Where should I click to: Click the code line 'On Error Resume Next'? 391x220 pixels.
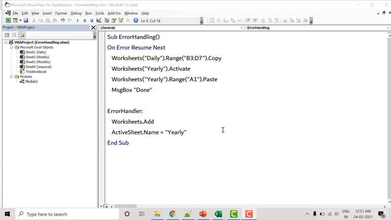click(136, 48)
